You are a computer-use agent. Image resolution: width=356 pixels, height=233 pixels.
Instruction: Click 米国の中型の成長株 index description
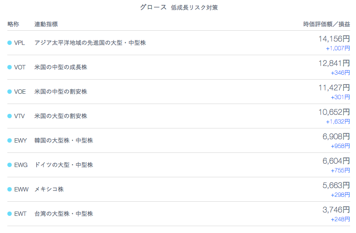pos(61,67)
